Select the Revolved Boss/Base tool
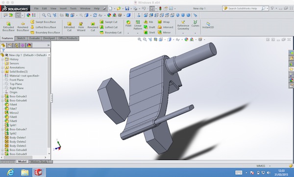The image size is (294, 177). (23, 26)
